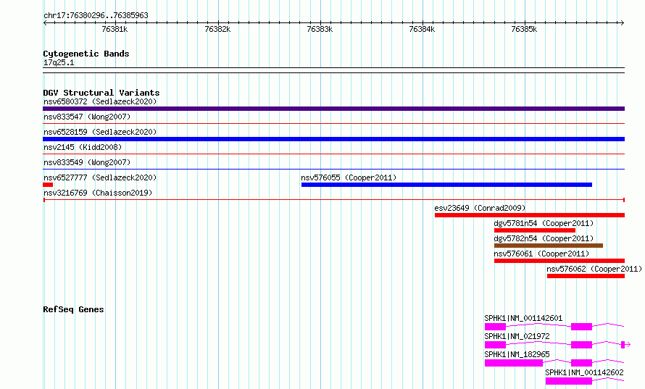Click the Cytogenetic Bands track title
Viewport: 645px width, 389px height.
click(x=86, y=54)
